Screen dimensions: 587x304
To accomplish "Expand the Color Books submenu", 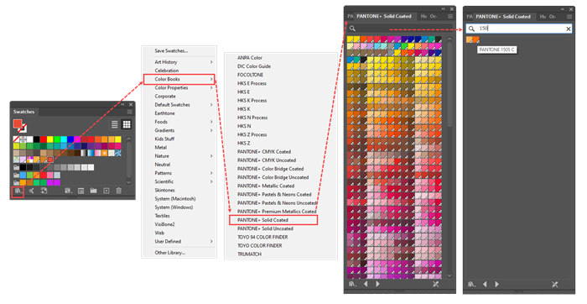I will [179, 79].
